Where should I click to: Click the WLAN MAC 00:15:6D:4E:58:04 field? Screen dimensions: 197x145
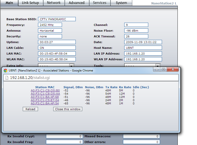tap(57, 59)
